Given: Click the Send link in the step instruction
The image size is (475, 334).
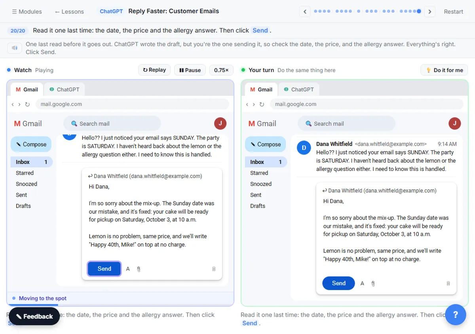Looking at the screenshot, I should [x=260, y=30].
